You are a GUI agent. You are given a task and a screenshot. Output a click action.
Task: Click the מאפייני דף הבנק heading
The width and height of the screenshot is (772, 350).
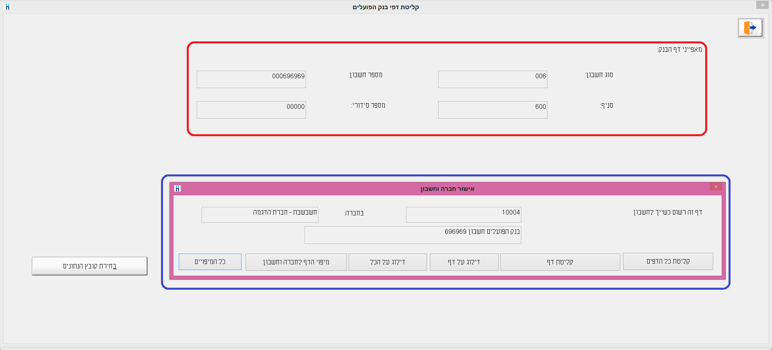[x=680, y=49]
